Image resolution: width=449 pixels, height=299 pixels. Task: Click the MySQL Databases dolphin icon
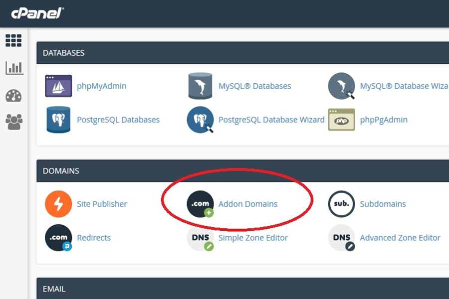tap(200, 86)
